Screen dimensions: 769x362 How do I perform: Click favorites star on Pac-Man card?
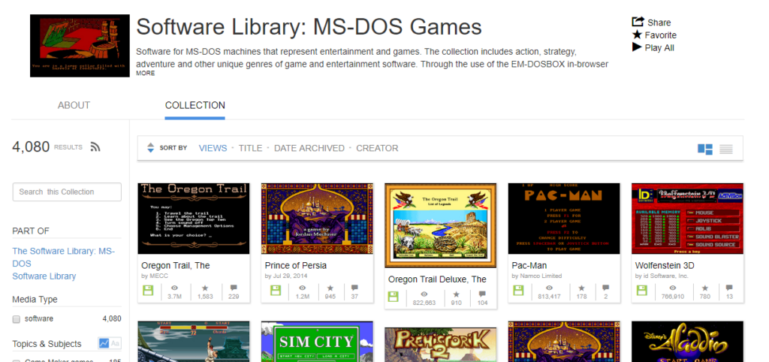coord(582,288)
